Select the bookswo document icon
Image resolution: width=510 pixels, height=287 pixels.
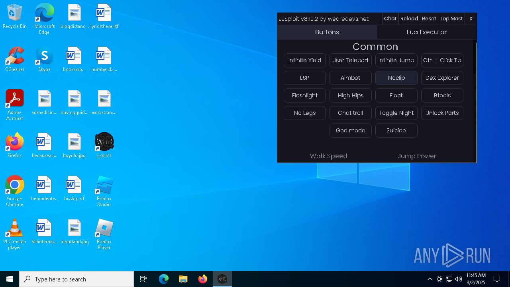[x=74, y=59]
